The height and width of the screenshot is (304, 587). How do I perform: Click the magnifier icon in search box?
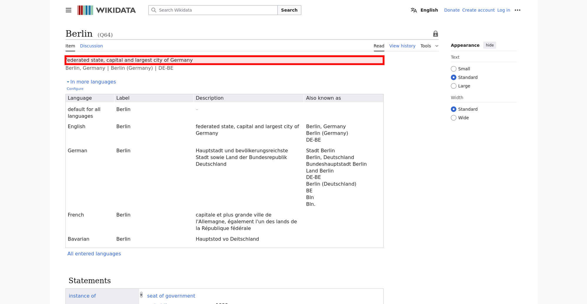pyautogui.click(x=154, y=10)
